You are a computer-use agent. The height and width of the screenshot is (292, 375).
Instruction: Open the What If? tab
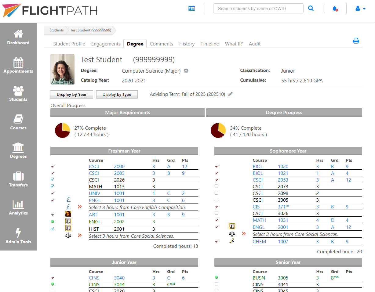point(234,44)
